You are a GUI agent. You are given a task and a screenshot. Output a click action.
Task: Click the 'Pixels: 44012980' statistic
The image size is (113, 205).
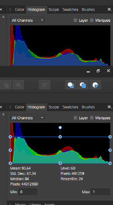click(24, 184)
